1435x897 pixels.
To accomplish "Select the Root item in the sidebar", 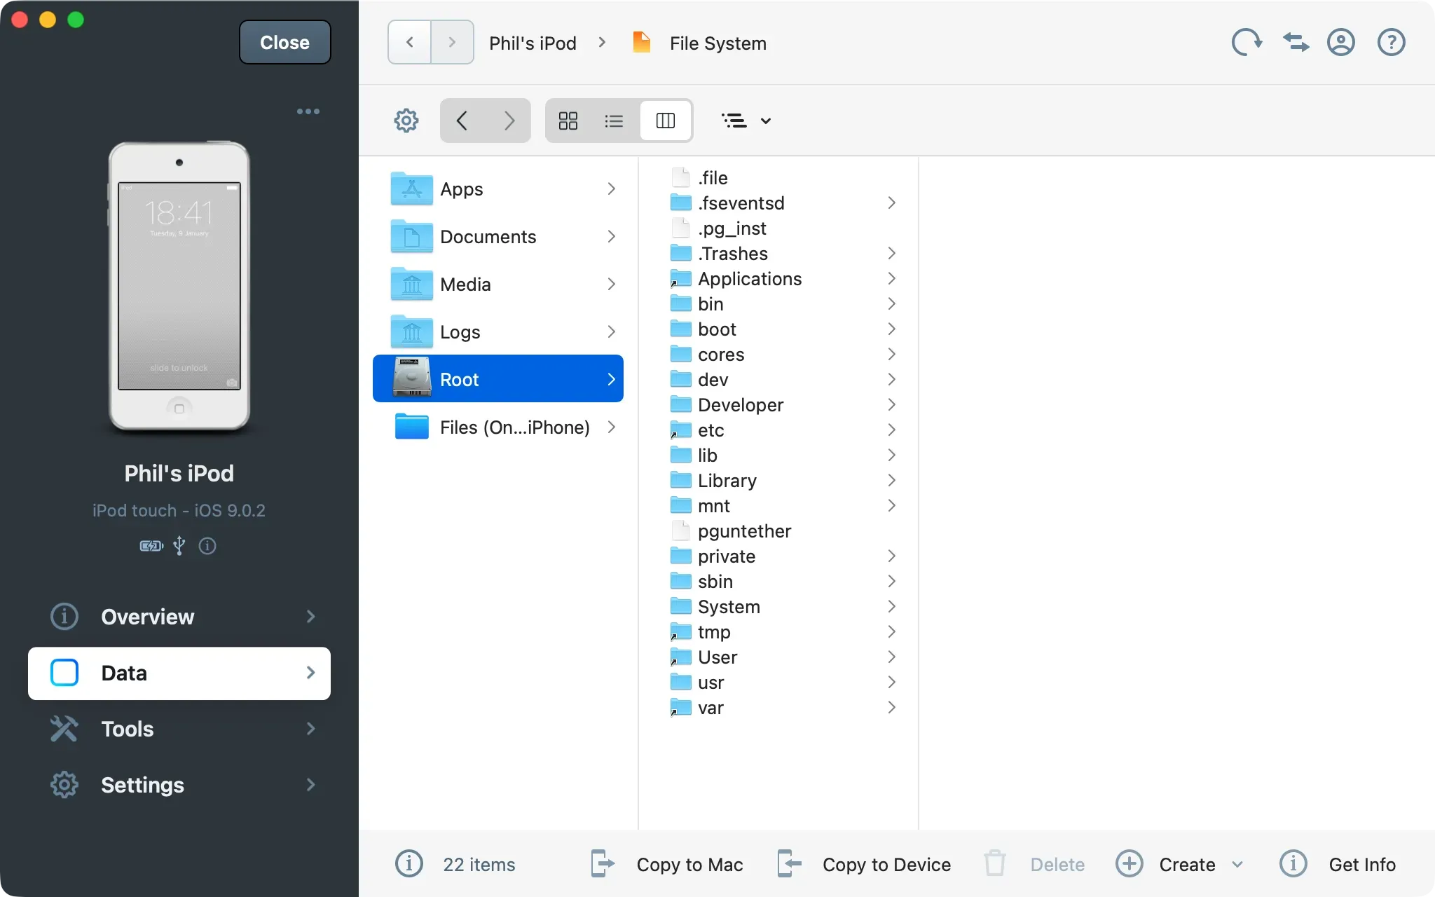I will [498, 378].
